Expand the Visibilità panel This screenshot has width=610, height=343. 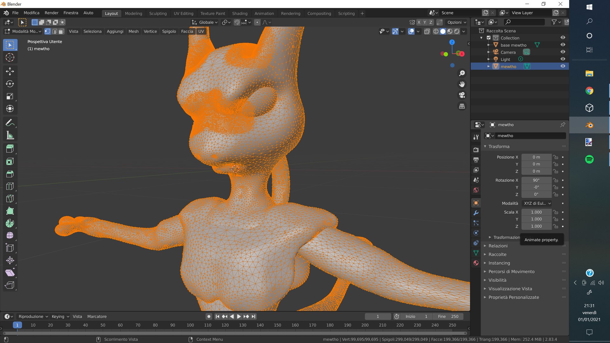point(497,280)
